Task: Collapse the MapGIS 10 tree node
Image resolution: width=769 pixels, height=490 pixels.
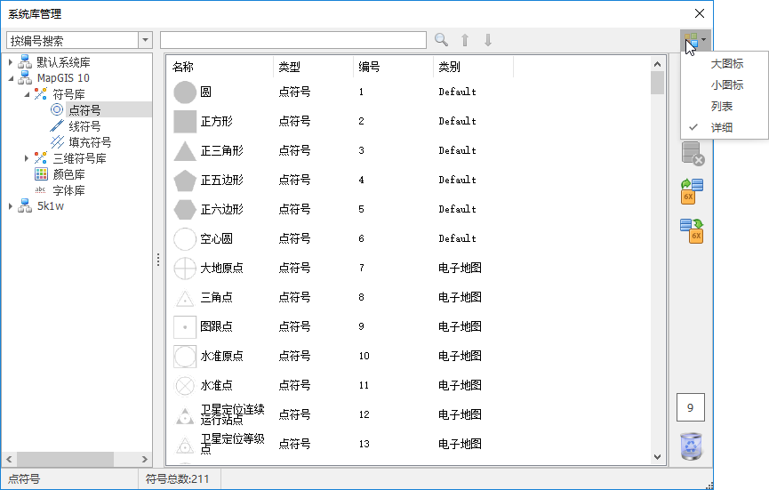Action: pyautogui.click(x=11, y=78)
